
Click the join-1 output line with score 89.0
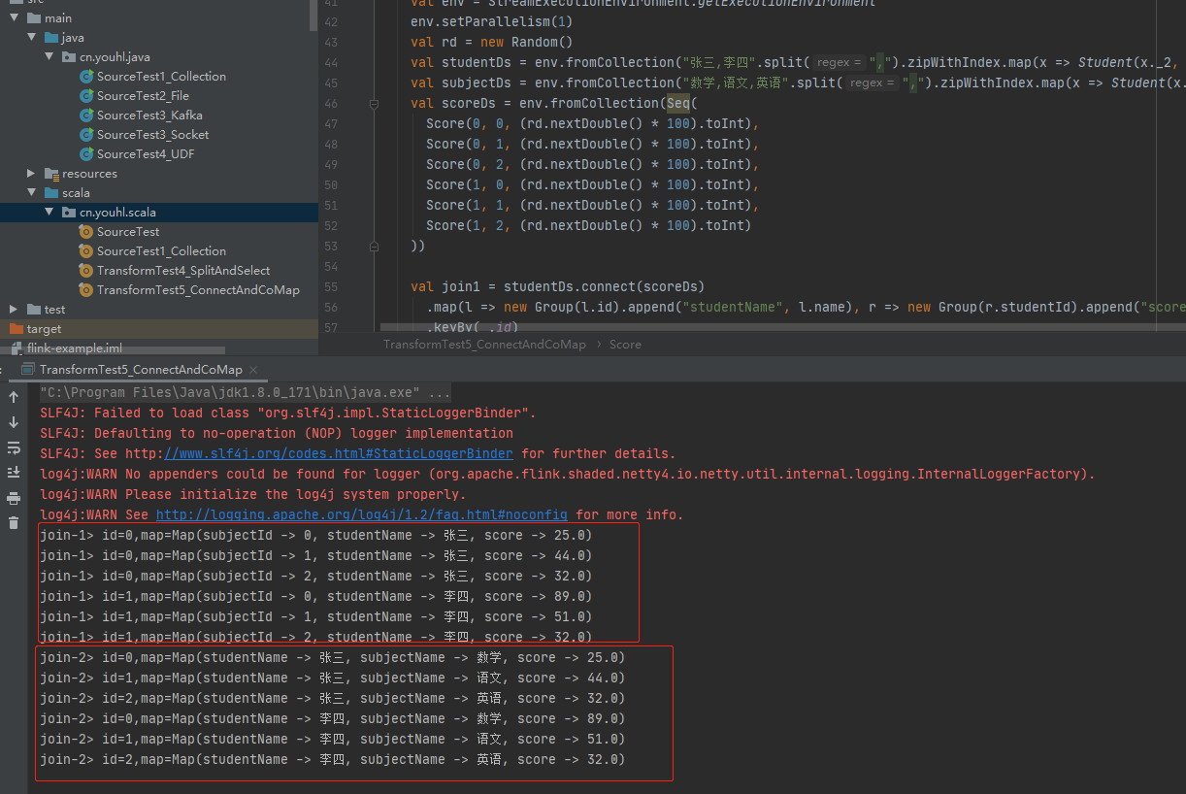[315, 596]
